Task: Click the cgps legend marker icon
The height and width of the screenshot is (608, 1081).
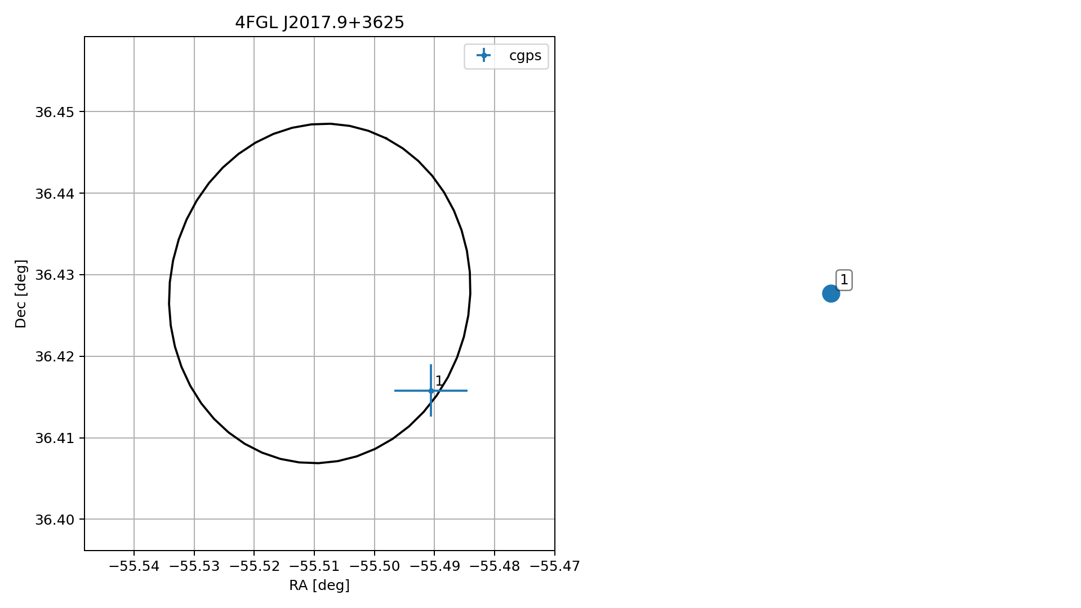Action: point(483,55)
